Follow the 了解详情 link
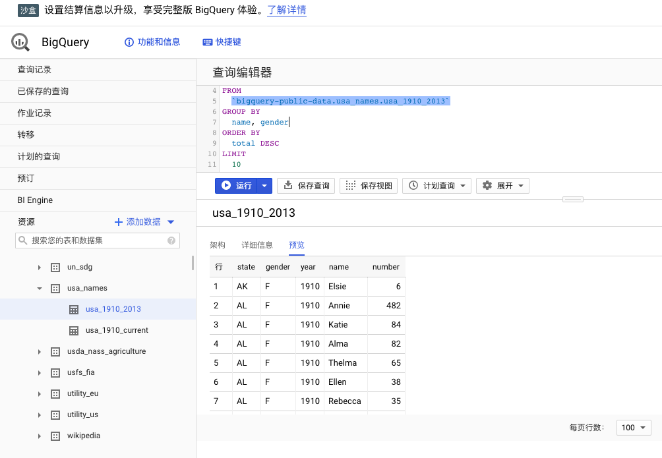This screenshot has height=458, width=662. 287,10
